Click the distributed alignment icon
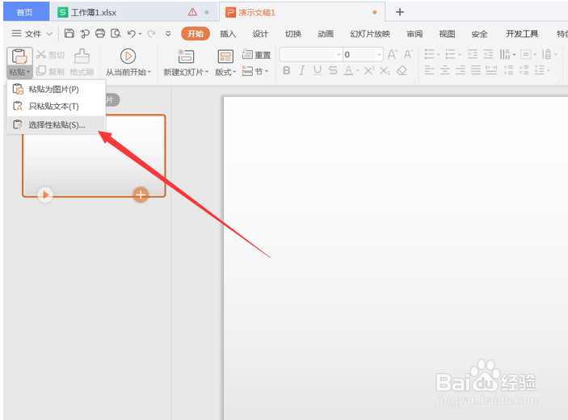Viewport: 568px width, 420px height. [491, 70]
